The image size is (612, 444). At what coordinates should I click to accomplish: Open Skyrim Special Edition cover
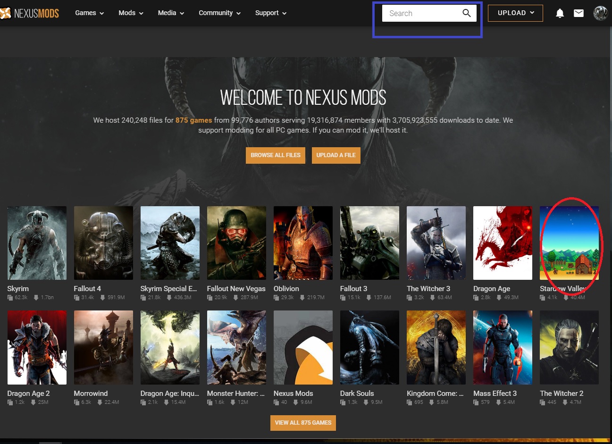tap(170, 243)
